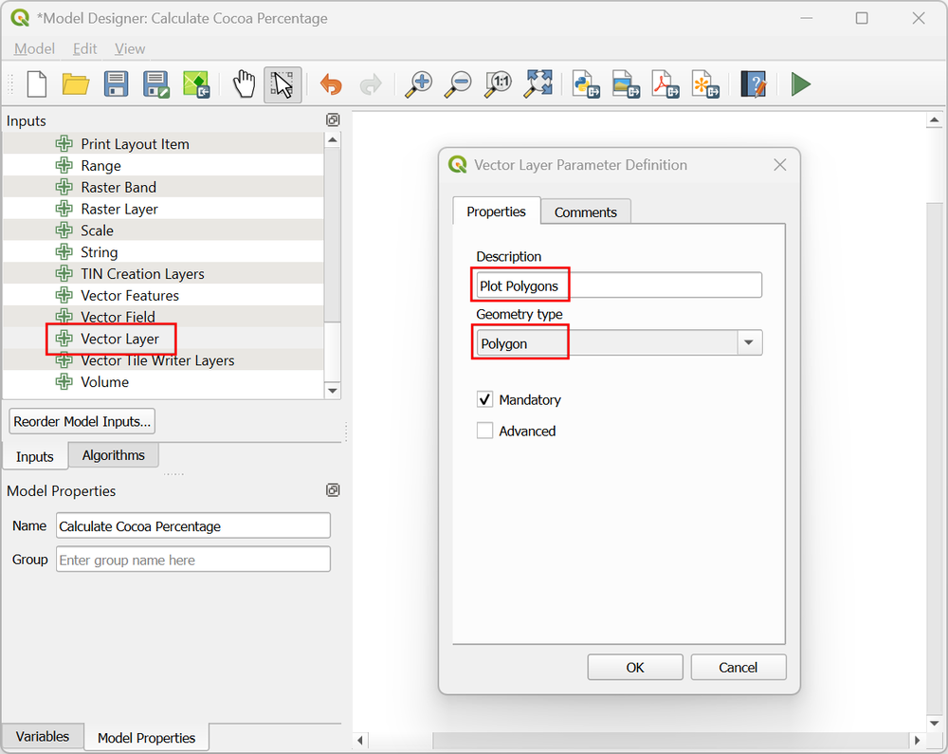Activate the Select/Move item arrow tool
The width and height of the screenshot is (948, 754).
point(283,84)
